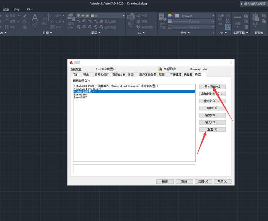Select TArch20V7 profile in the list

pos(80,98)
